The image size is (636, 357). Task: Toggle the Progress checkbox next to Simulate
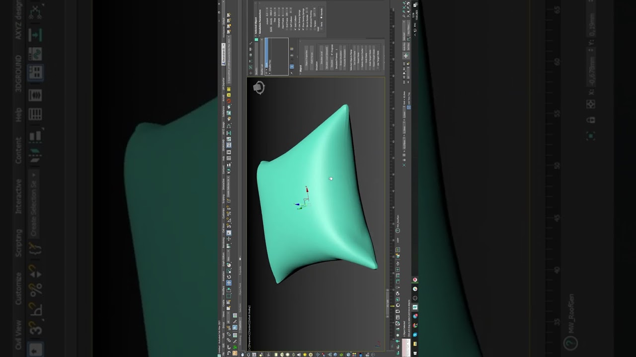pos(332,54)
